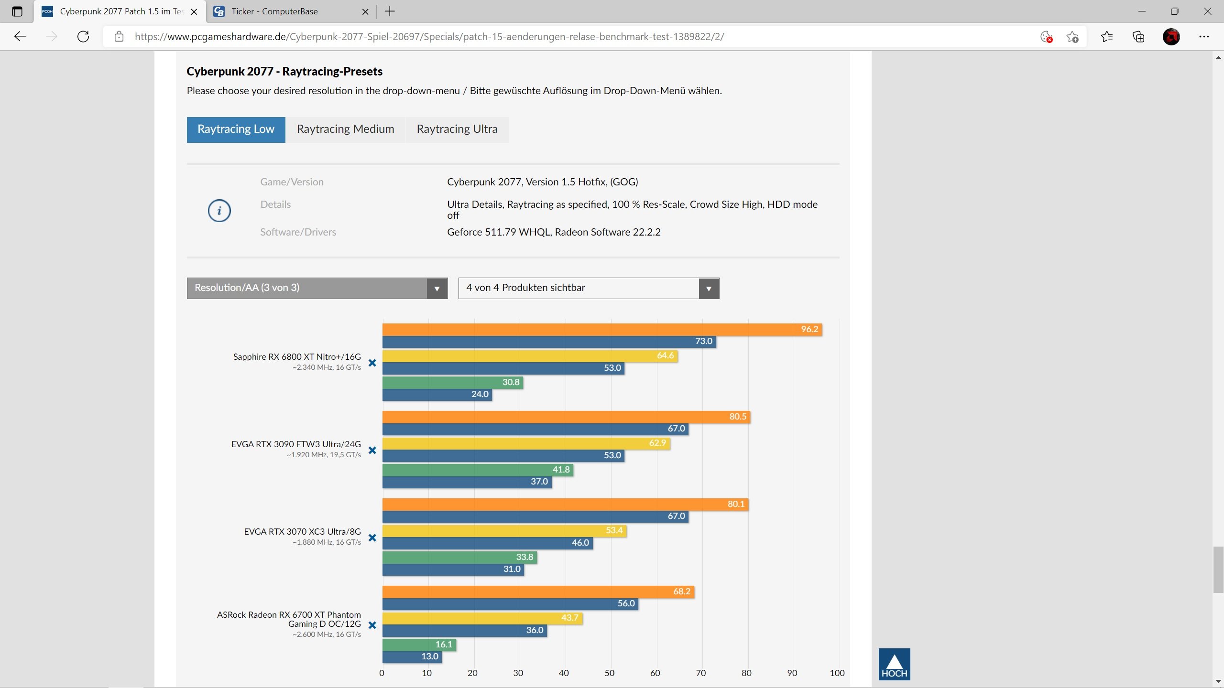Click the tracking prevention cookie icon

[x=1046, y=37]
